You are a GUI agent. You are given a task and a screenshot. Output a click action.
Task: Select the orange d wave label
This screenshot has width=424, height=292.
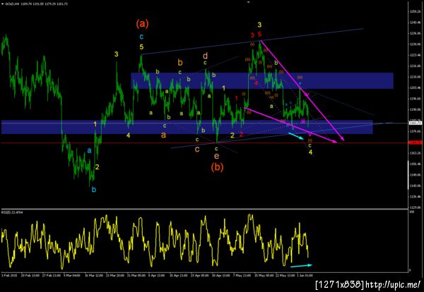pyautogui.click(x=205, y=56)
